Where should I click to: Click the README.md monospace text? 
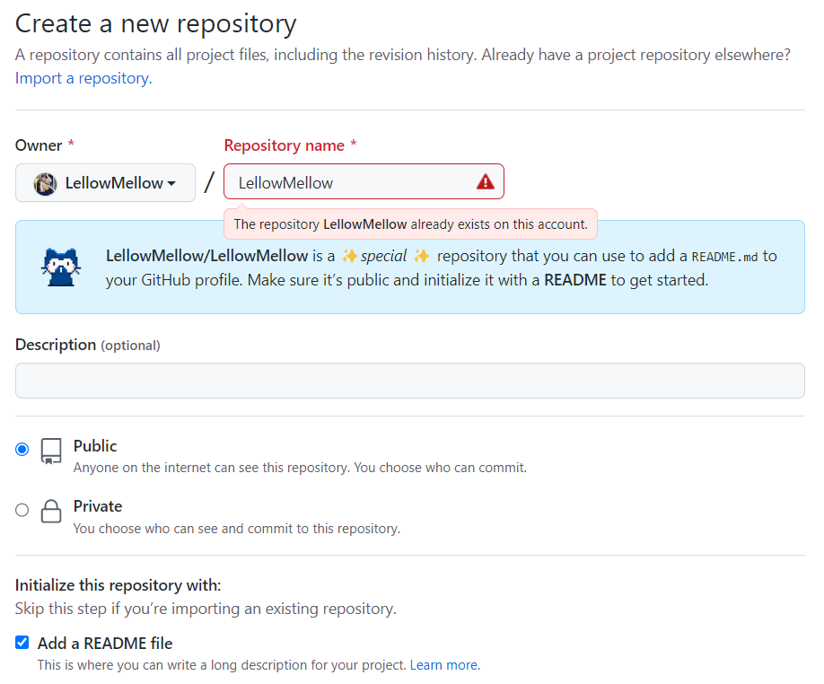[724, 257]
